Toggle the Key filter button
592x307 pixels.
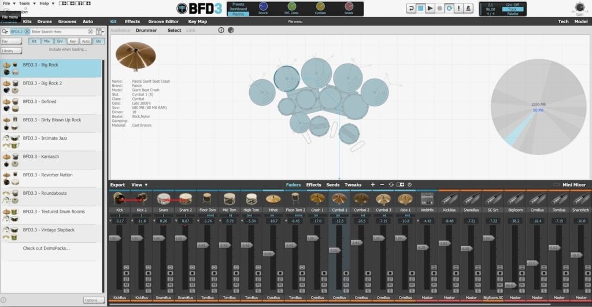[x=72, y=41]
